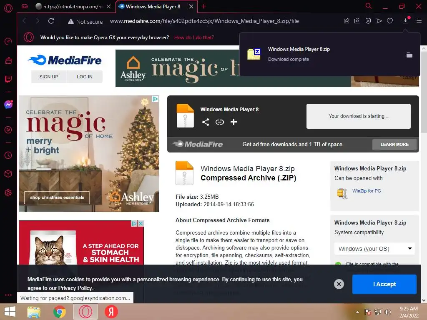Open File Explorer from taskbar
The width and height of the screenshot is (427, 320).
[x=34, y=312]
